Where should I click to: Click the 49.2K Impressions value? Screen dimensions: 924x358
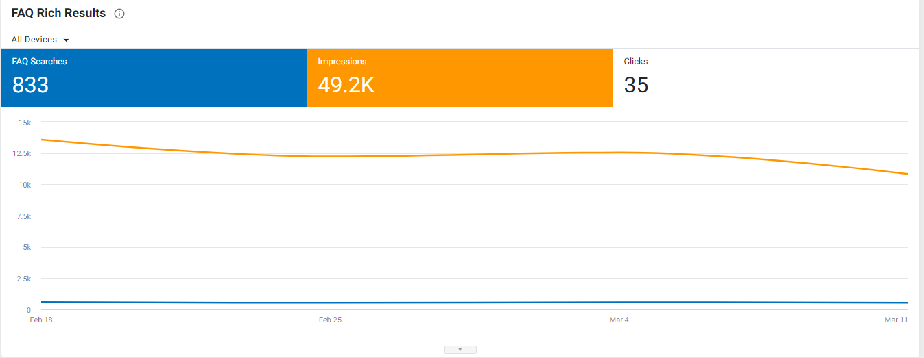tap(346, 85)
